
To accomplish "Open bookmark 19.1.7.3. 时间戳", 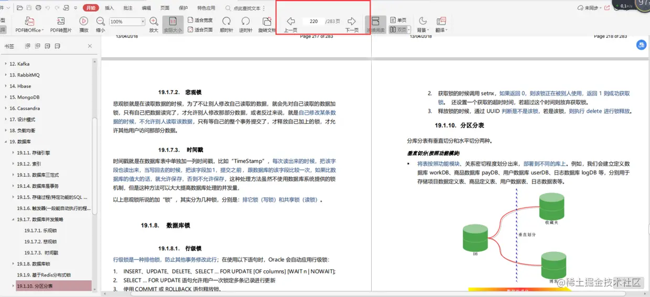I will coord(41,252).
